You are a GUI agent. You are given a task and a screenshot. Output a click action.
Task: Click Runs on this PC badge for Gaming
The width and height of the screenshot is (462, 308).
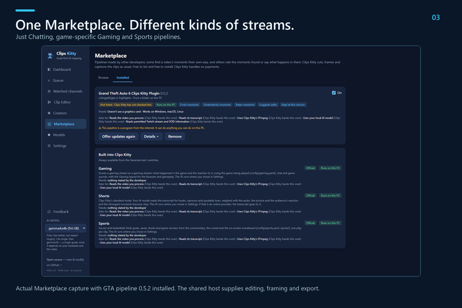330,168
